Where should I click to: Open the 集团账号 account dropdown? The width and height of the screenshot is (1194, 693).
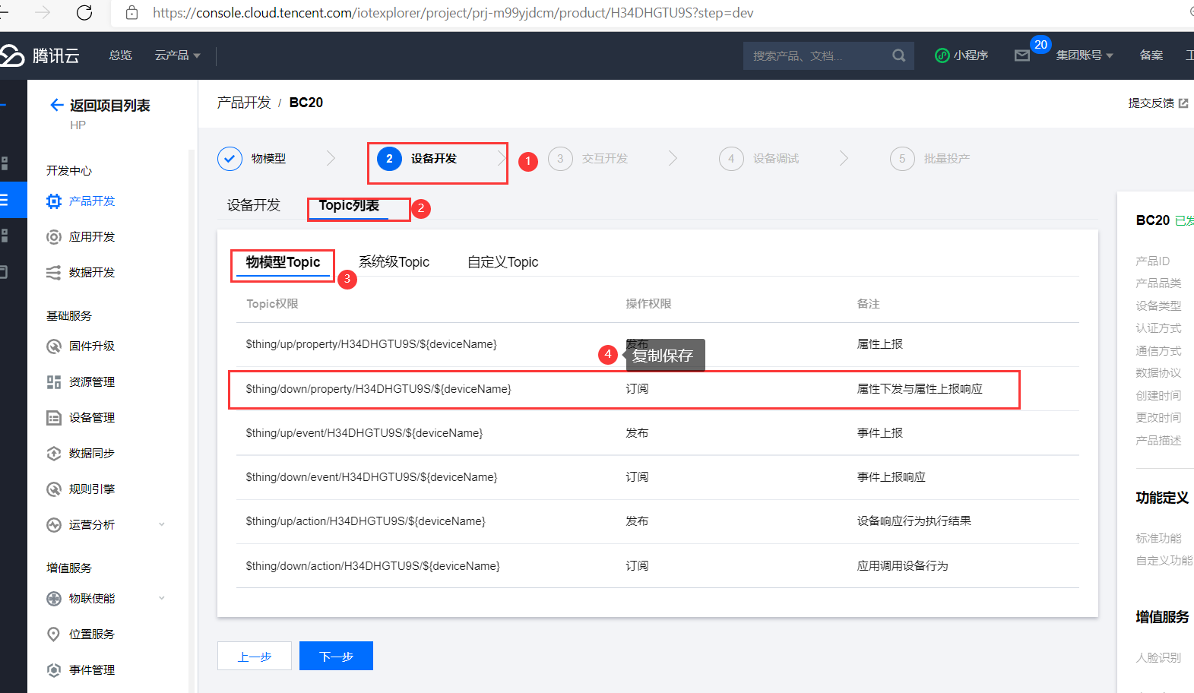[x=1085, y=55]
